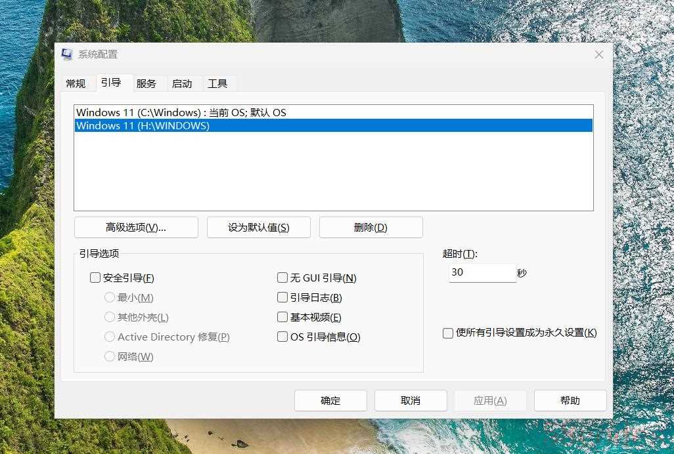Open the 工具 tab

pyautogui.click(x=217, y=83)
